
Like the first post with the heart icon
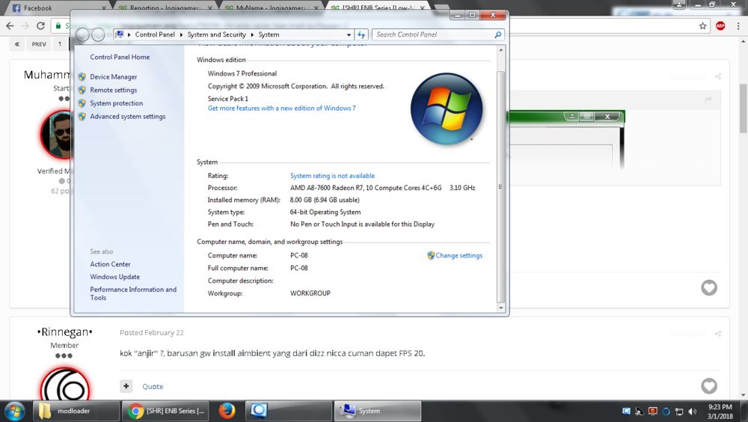click(x=709, y=287)
